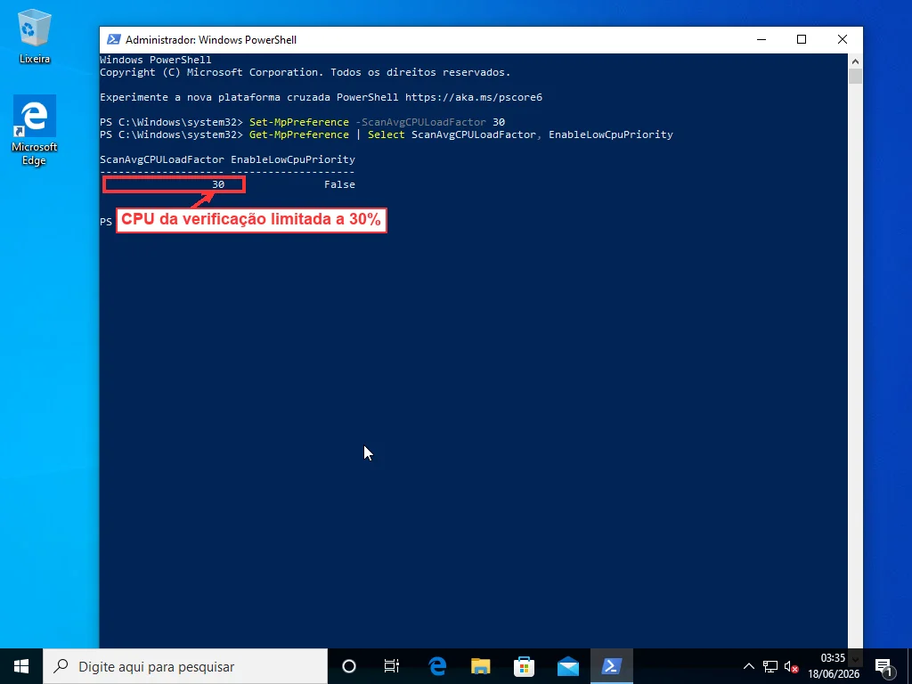Screen dimensions: 912x684
Task: Open the notification action center
Action: click(x=884, y=666)
